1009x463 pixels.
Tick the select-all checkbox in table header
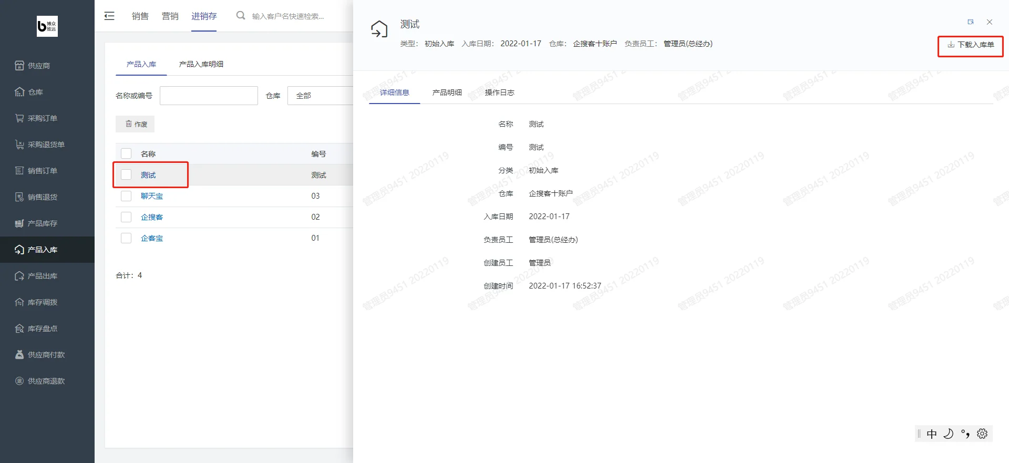pyautogui.click(x=126, y=153)
